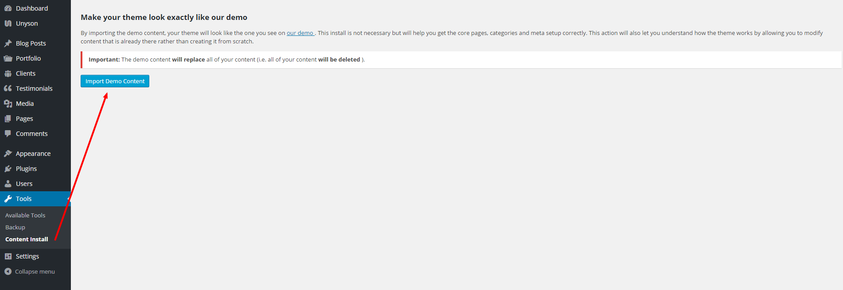This screenshot has height=290, width=843.
Task: Click the Pages document icon
Action: 8,119
